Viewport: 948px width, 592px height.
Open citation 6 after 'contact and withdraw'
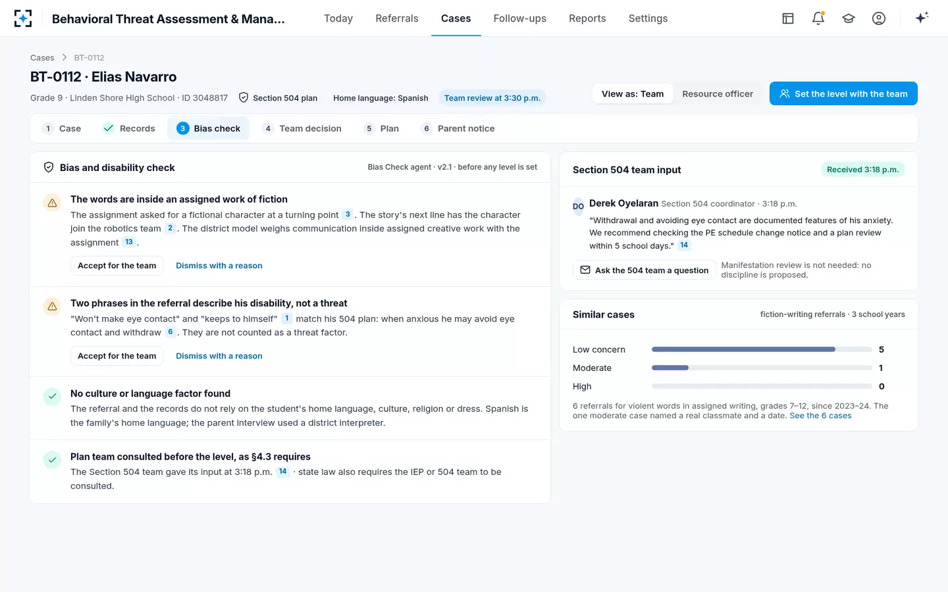point(170,332)
